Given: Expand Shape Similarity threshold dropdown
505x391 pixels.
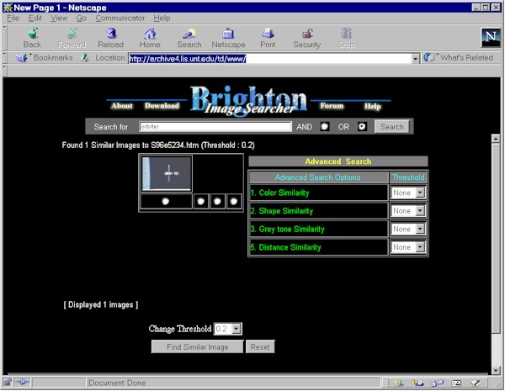Looking at the screenshot, I should (x=420, y=210).
